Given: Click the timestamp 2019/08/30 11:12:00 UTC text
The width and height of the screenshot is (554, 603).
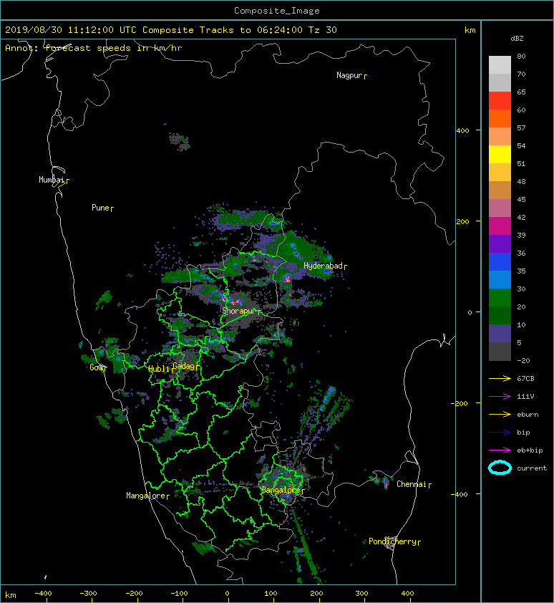Looking at the screenshot, I should (x=71, y=30).
